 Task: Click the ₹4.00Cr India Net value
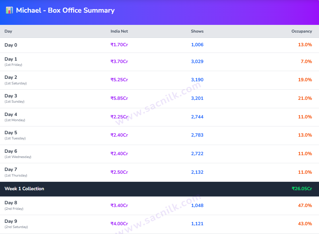click(119, 223)
